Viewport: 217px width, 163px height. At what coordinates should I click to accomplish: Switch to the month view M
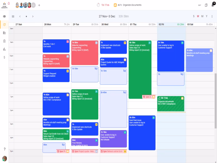coord(202,16)
